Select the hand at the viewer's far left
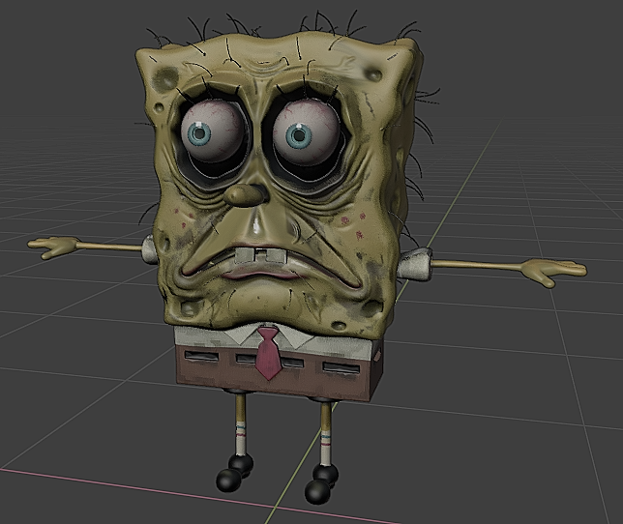The height and width of the screenshot is (524, 623). pyautogui.click(x=53, y=247)
